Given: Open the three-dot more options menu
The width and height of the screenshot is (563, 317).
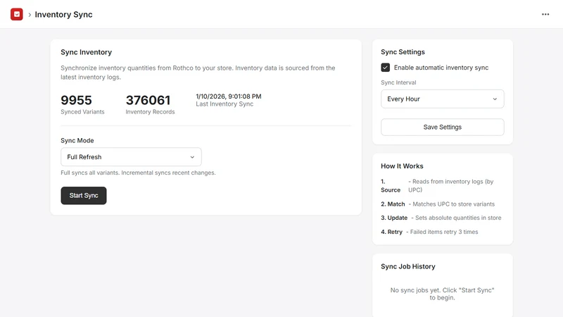Looking at the screenshot, I should point(545,14).
